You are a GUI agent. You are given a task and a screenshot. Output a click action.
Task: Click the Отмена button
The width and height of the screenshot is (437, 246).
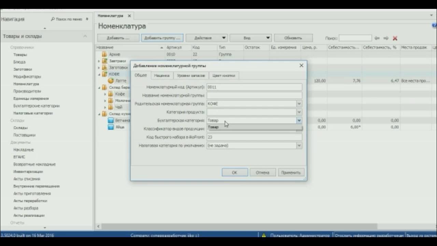[263, 173]
